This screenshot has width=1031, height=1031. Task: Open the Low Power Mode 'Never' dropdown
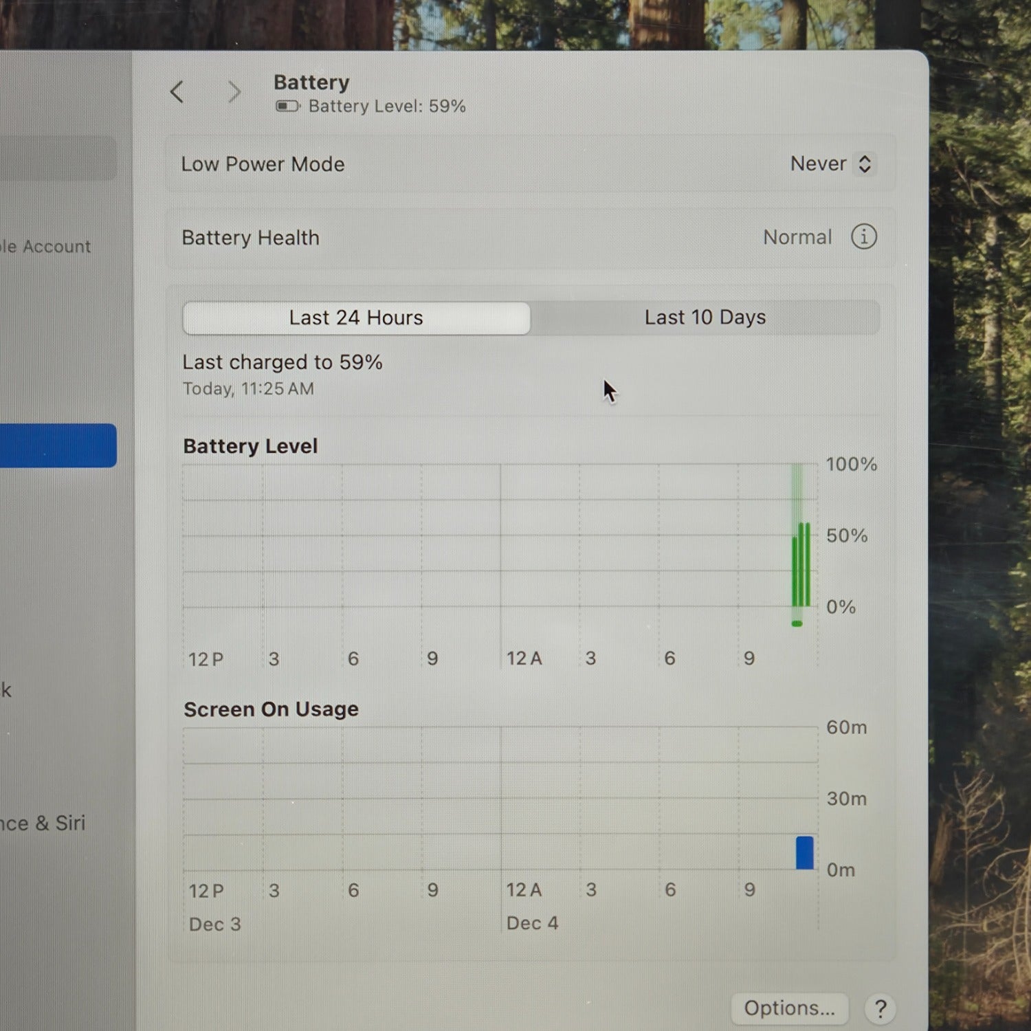(x=832, y=164)
